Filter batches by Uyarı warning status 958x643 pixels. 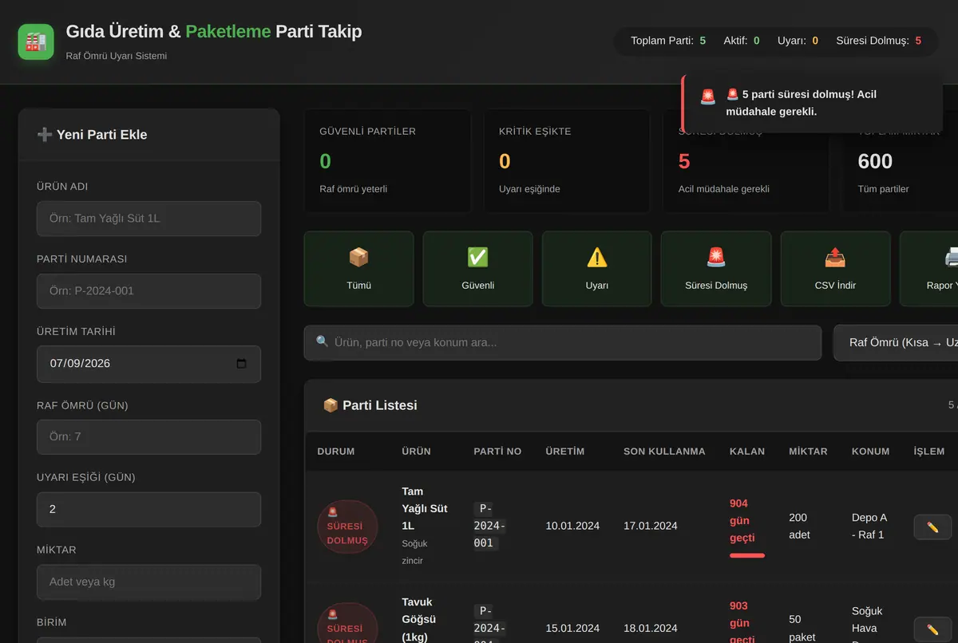597,269
